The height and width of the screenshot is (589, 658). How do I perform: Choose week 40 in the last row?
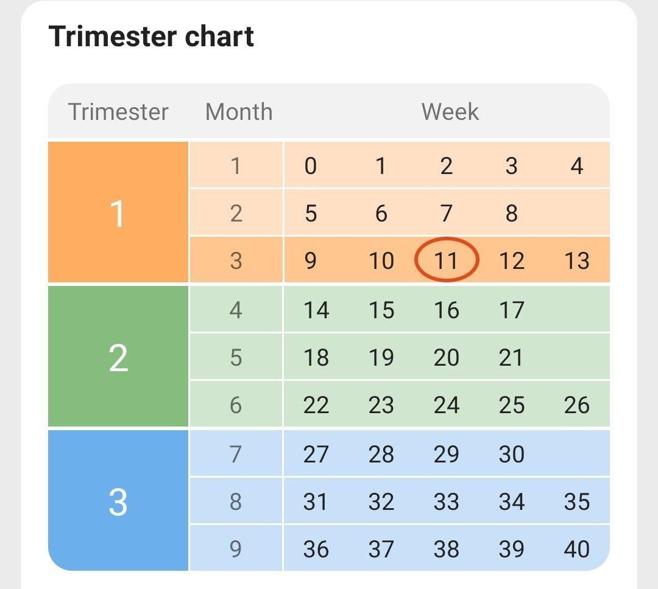(576, 549)
